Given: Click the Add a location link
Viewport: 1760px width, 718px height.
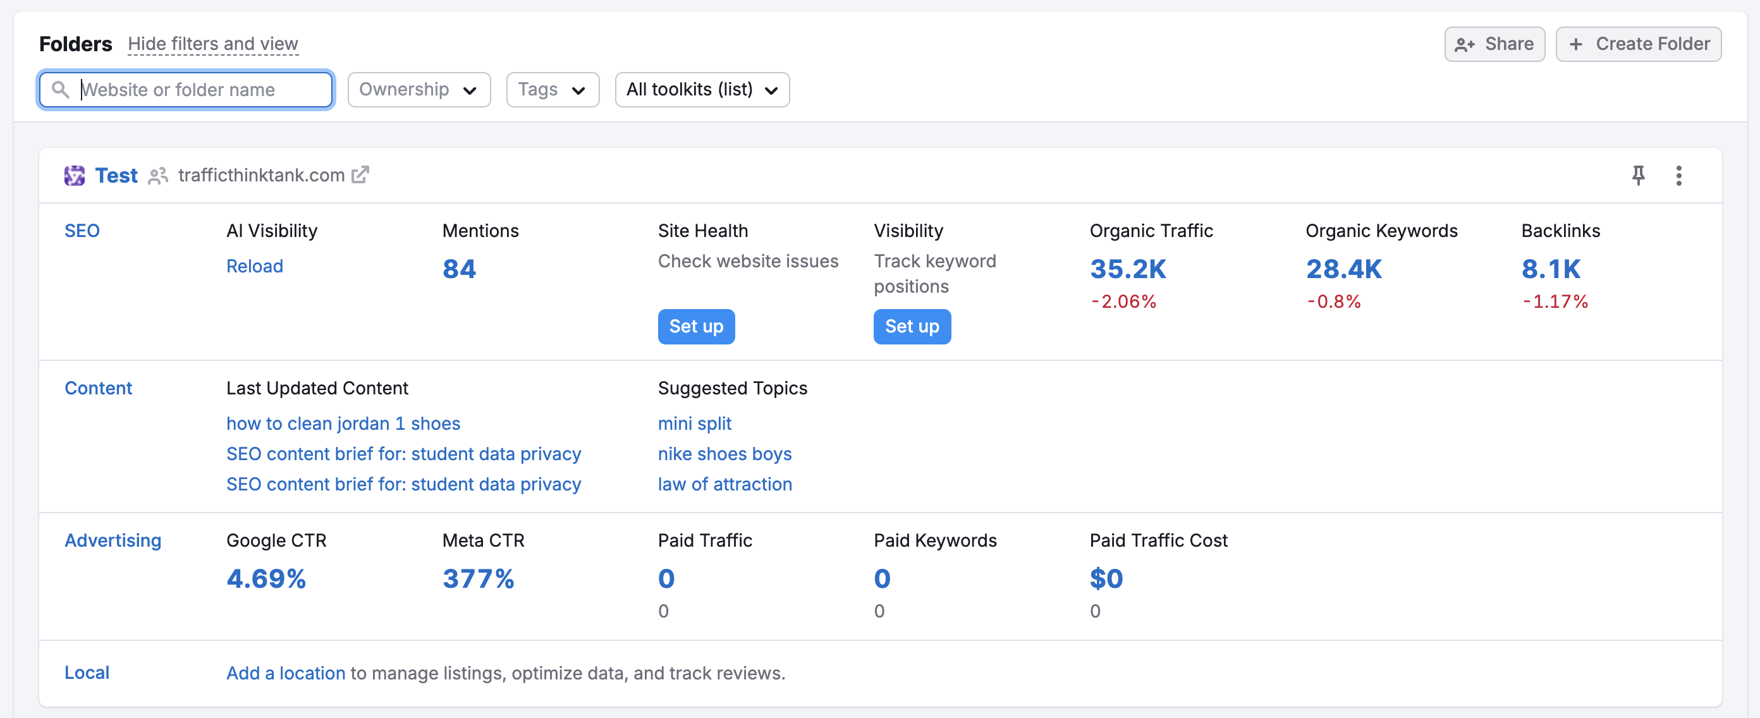Looking at the screenshot, I should point(286,673).
